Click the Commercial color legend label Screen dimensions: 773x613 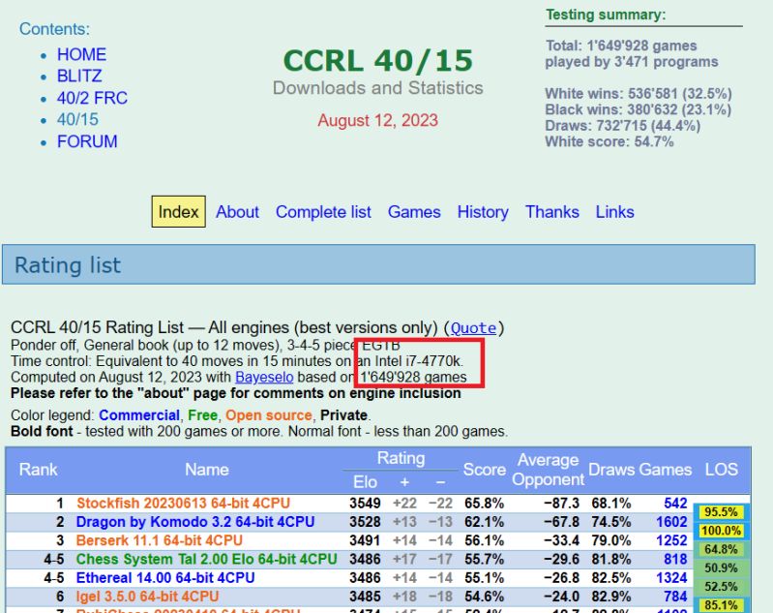(139, 415)
